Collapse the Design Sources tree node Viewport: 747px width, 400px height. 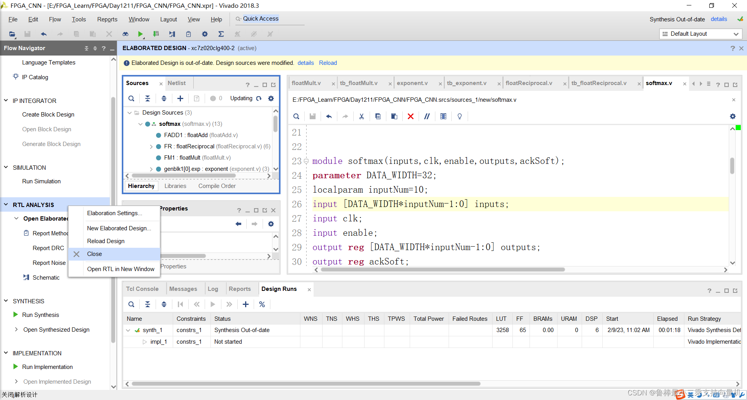click(130, 113)
